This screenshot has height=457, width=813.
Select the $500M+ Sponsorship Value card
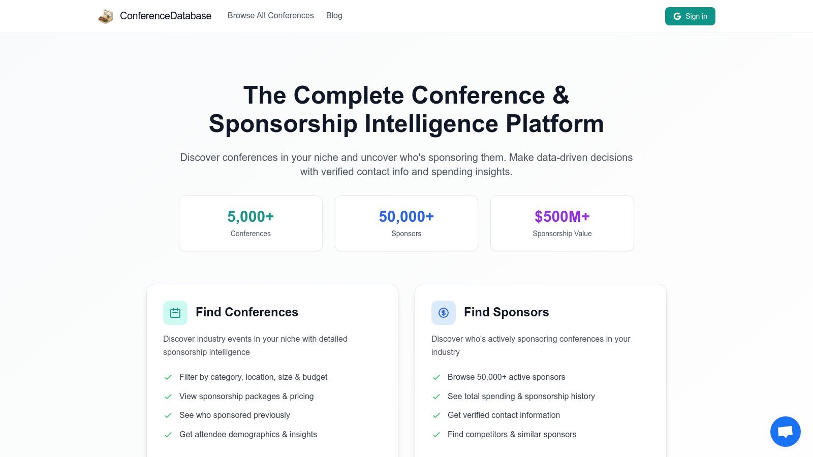point(562,223)
